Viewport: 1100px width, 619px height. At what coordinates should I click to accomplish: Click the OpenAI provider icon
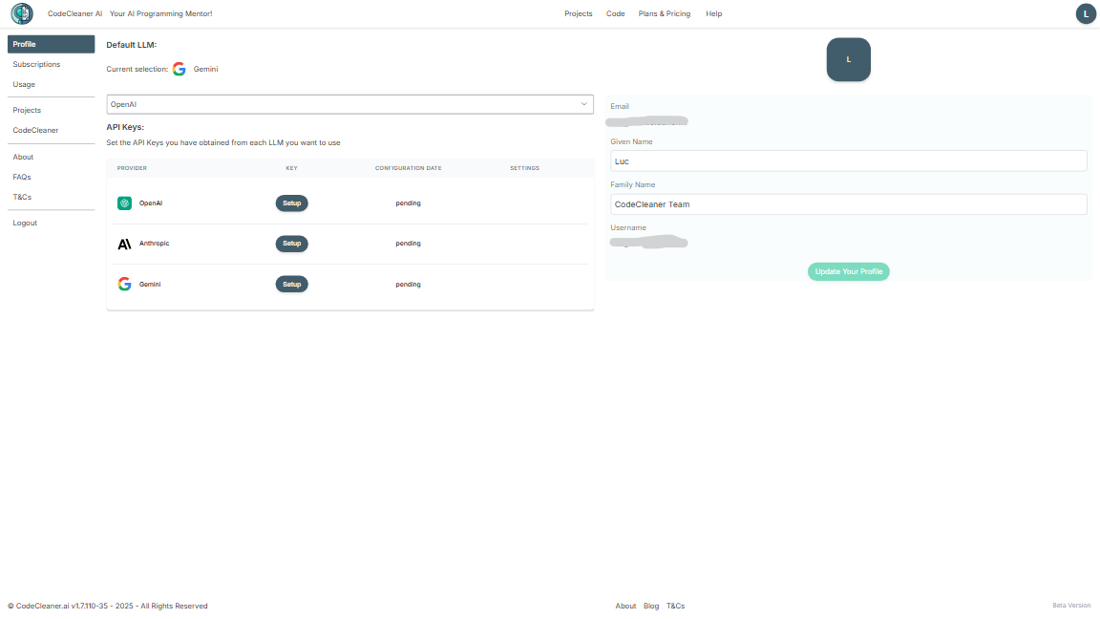124,203
